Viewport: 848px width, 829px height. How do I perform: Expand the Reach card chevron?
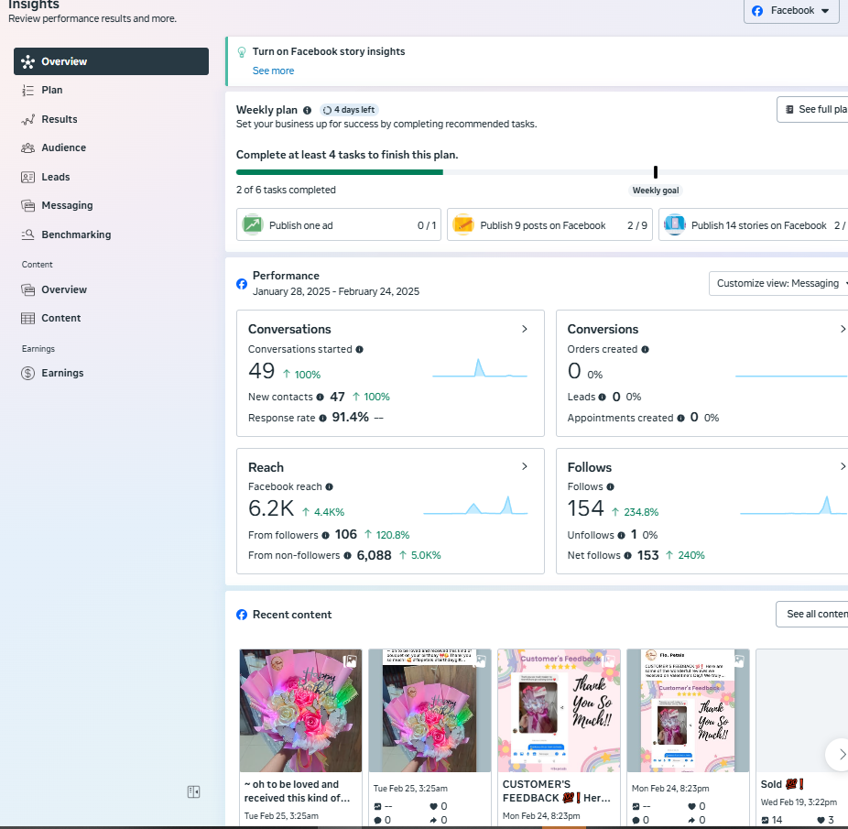524,466
